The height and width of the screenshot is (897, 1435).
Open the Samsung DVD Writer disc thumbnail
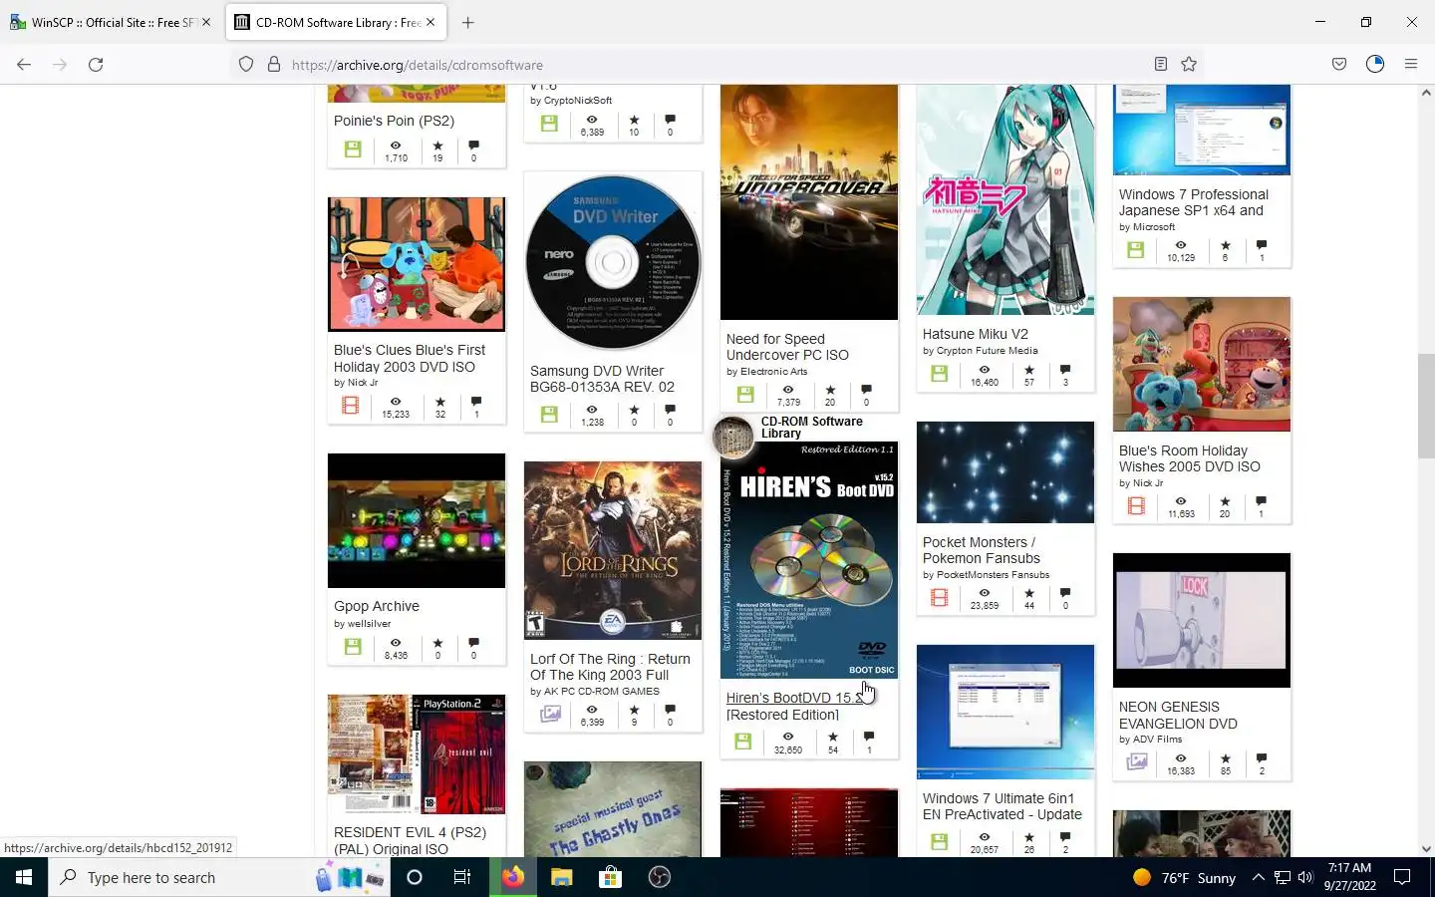[x=613, y=262]
